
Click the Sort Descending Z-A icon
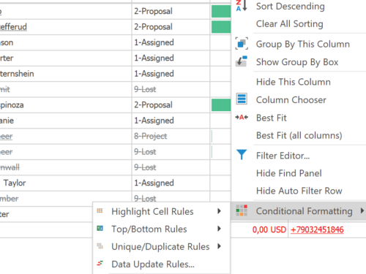(x=242, y=6)
